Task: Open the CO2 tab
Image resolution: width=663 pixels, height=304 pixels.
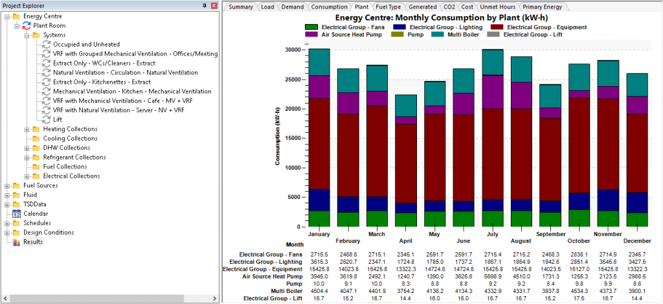Action: (x=449, y=7)
